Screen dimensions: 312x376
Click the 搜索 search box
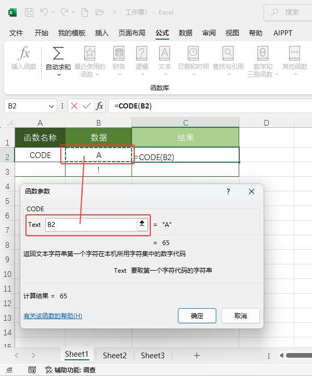[x=288, y=12]
